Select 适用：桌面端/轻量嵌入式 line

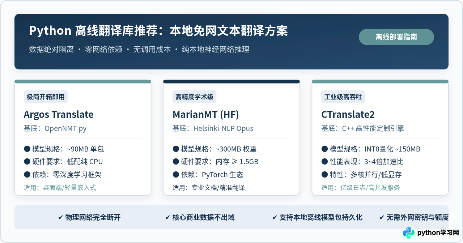pos(60,188)
